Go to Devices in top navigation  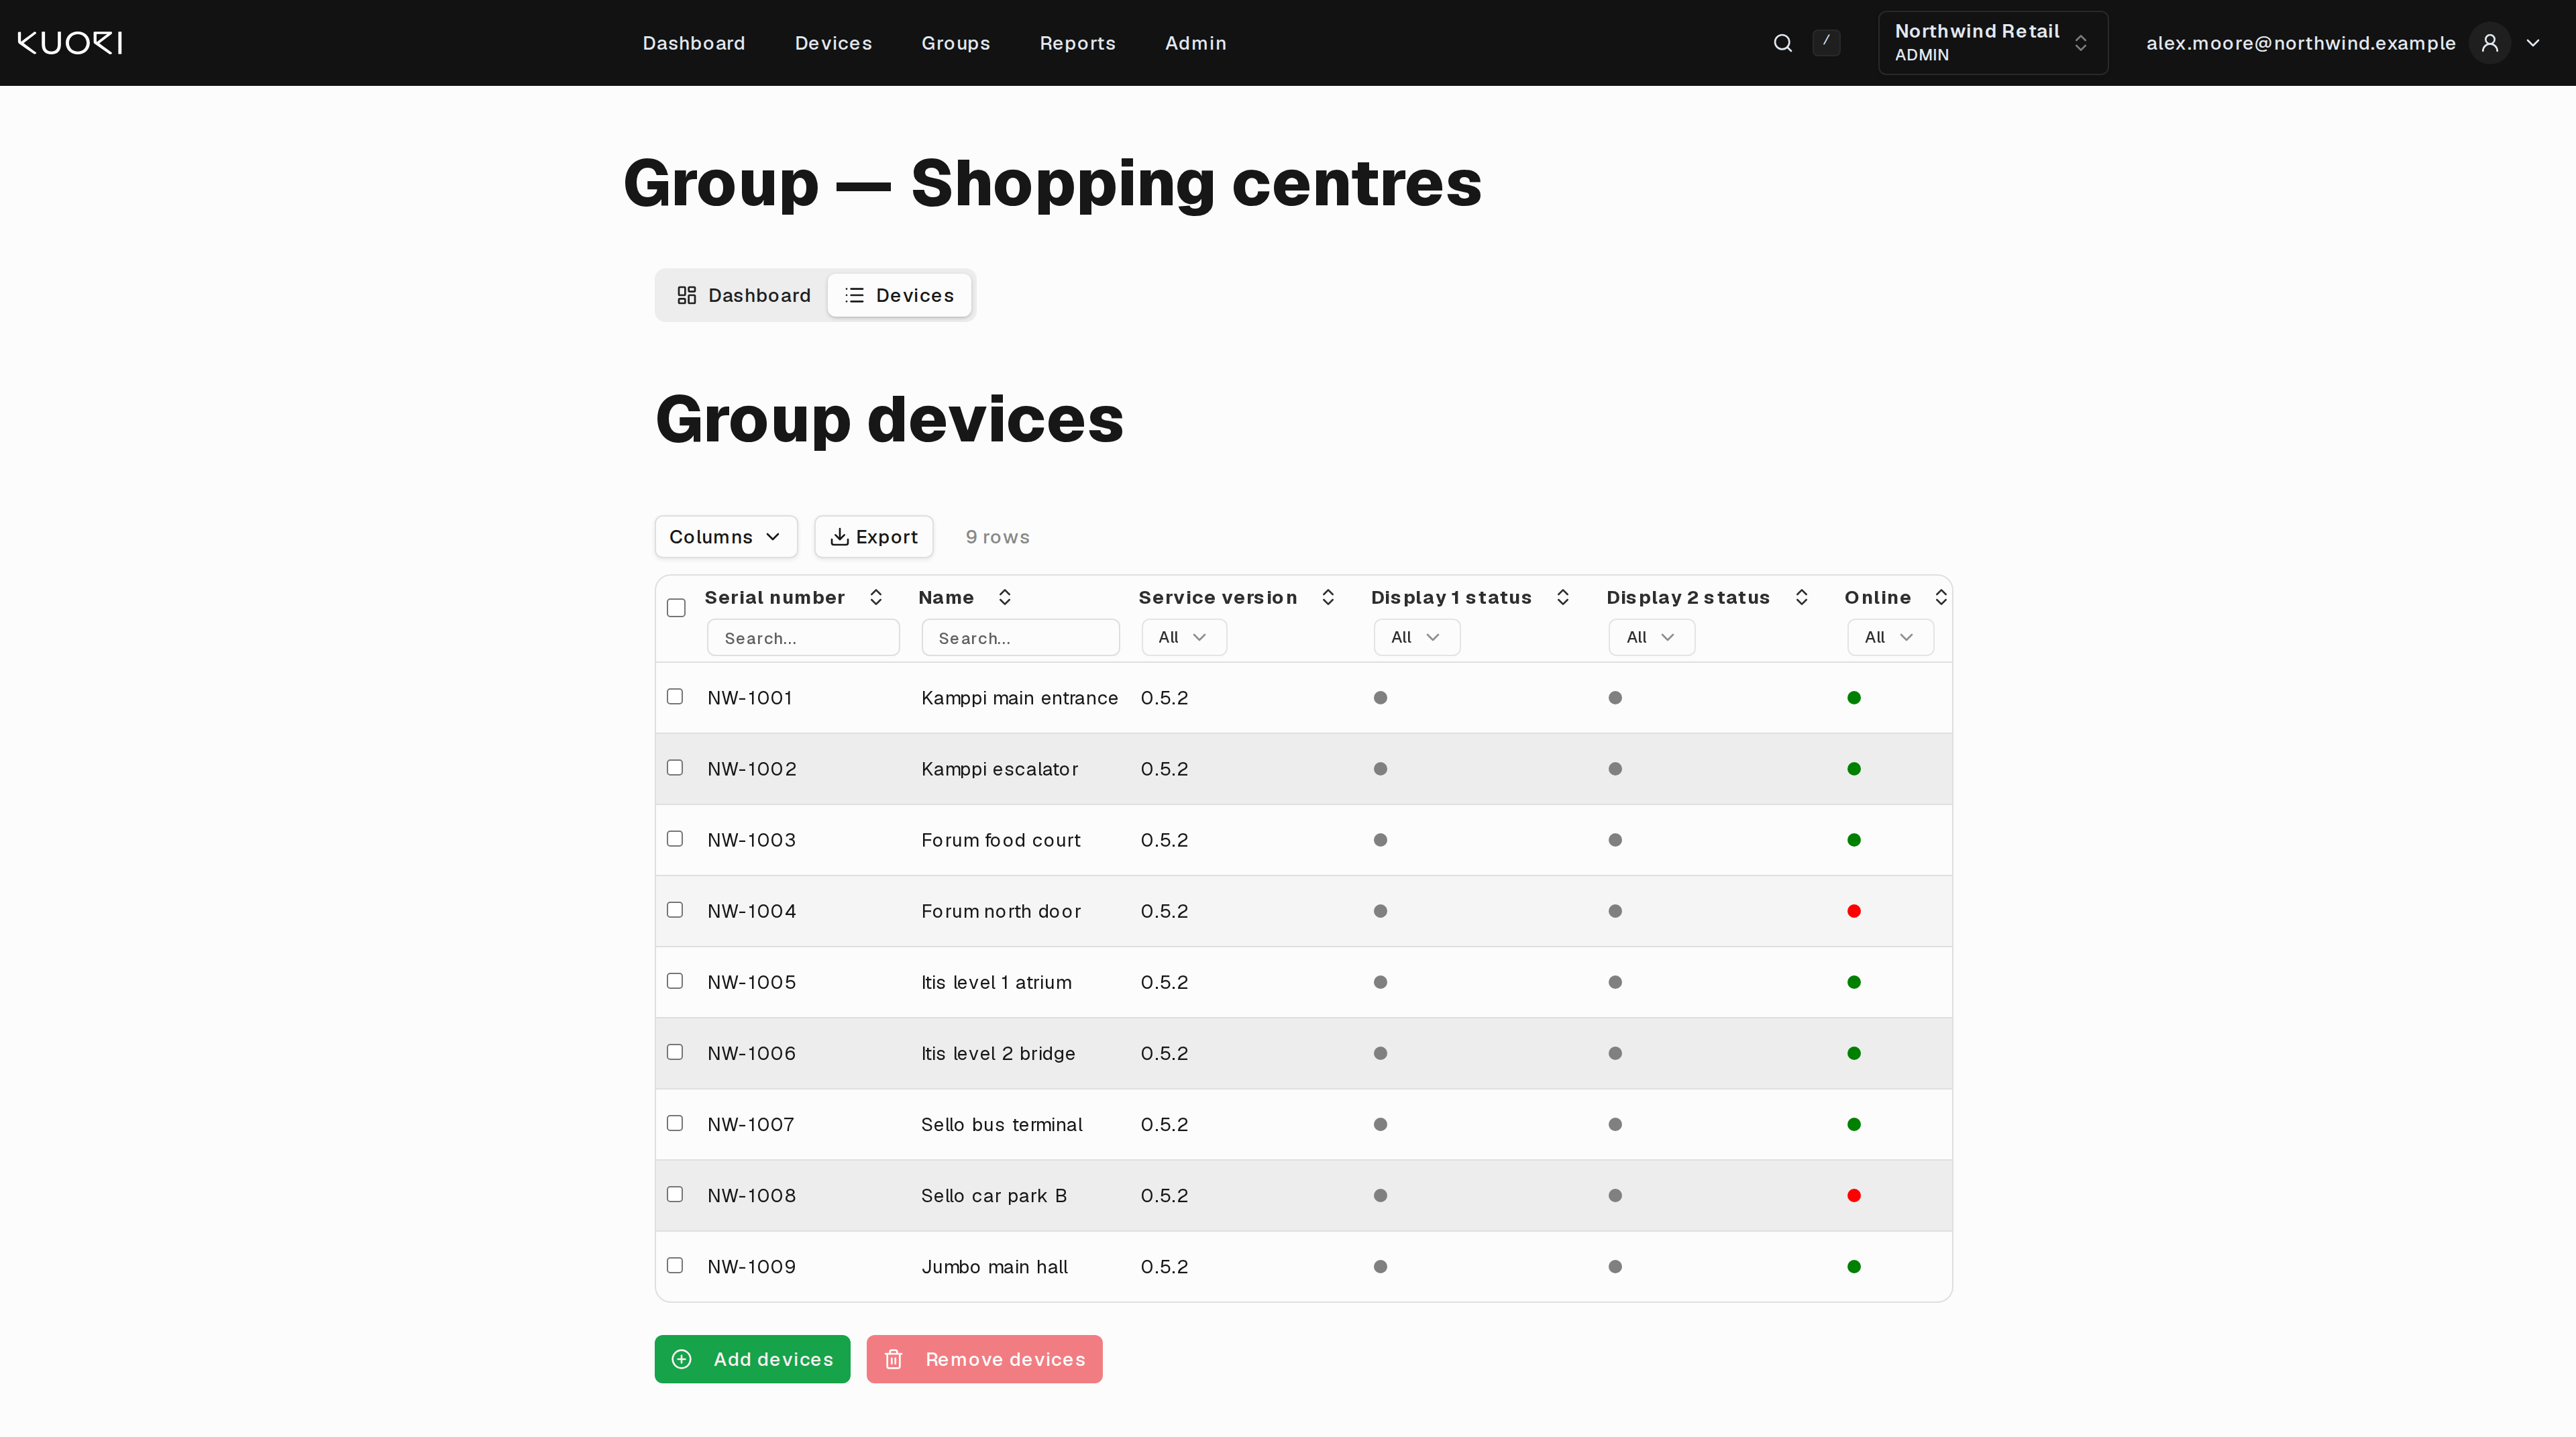tap(833, 43)
